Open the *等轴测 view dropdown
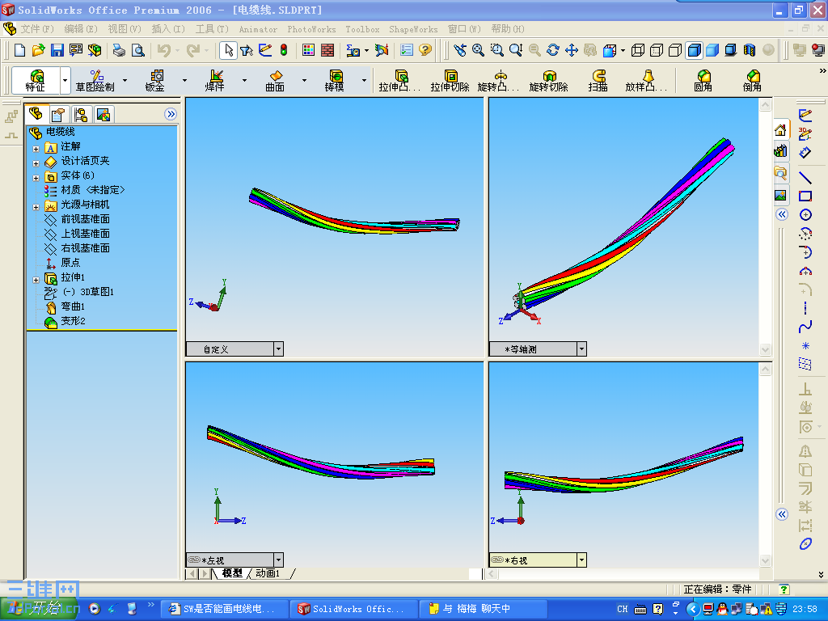828x621 pixels. 581,349
